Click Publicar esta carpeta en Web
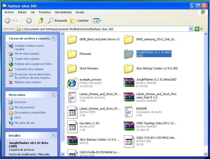Screen dimensions: 210x159 [33, 64]
